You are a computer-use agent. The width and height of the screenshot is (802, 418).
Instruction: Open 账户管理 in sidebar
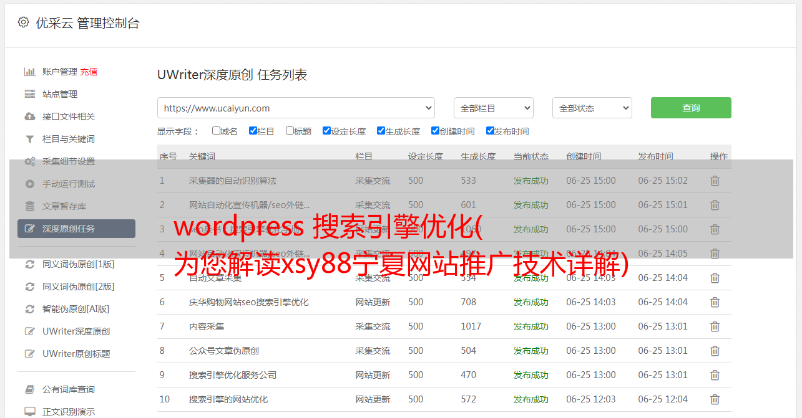click(60, 72)
